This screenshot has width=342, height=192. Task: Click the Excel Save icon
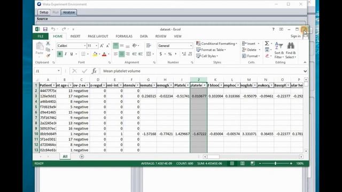(45, 29)
